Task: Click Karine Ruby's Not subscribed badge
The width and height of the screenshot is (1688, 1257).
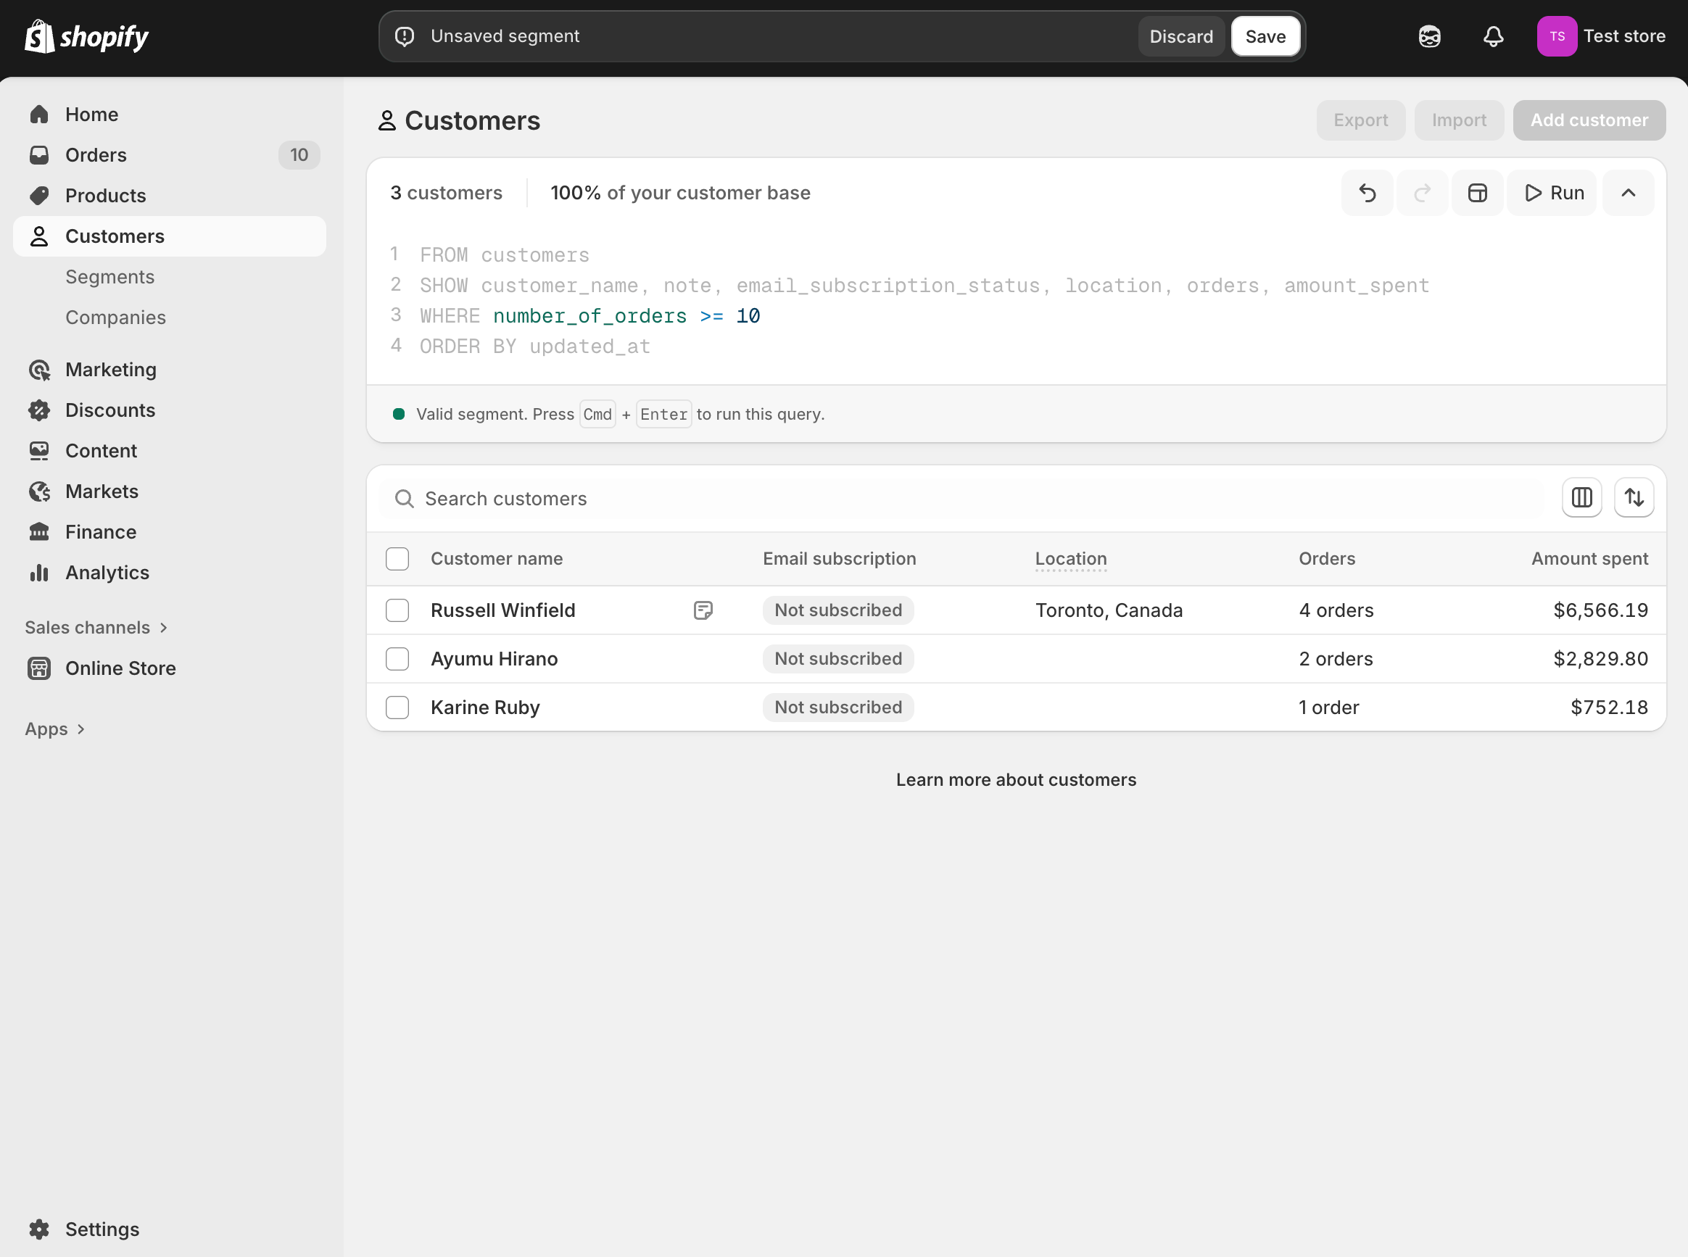Action: click(x=838, y=708)
